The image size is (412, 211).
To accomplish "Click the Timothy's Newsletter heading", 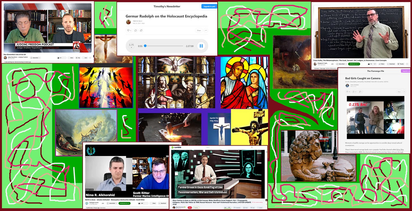I will coord(167,6).
